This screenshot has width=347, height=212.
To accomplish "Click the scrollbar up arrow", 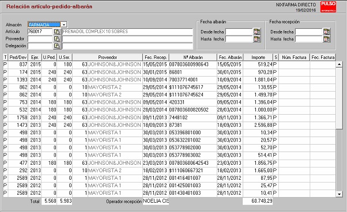I will (x=339, y=65).
